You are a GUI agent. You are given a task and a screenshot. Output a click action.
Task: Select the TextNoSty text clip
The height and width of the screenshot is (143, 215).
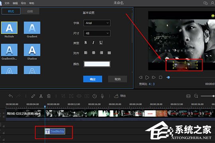(55, 131)
